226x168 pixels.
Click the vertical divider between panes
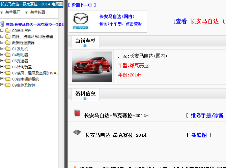point(66,84)
